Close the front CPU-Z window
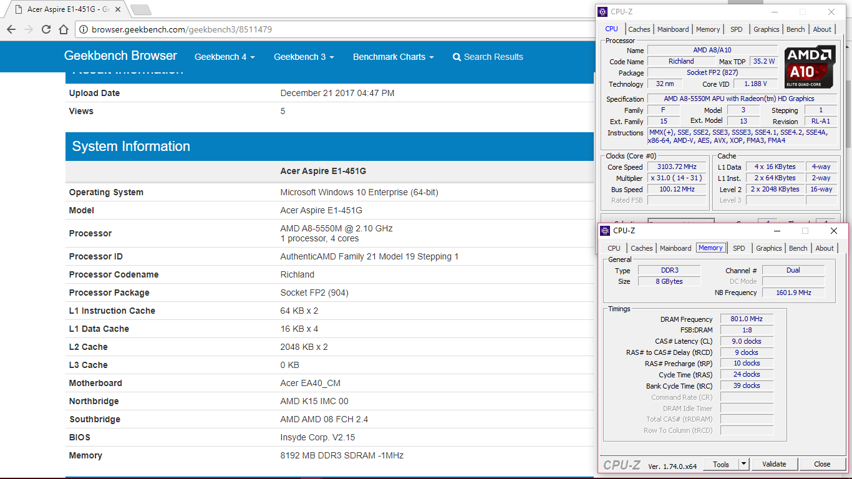The height and width of the screenshot is (479, 852). (834, 231)
